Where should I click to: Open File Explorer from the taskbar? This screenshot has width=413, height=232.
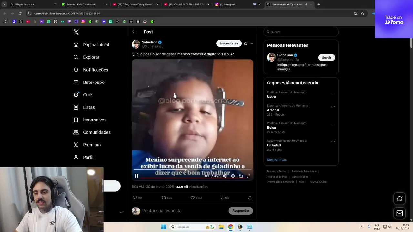(x=221, y=227)
